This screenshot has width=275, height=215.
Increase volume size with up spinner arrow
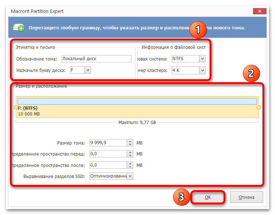130,141
